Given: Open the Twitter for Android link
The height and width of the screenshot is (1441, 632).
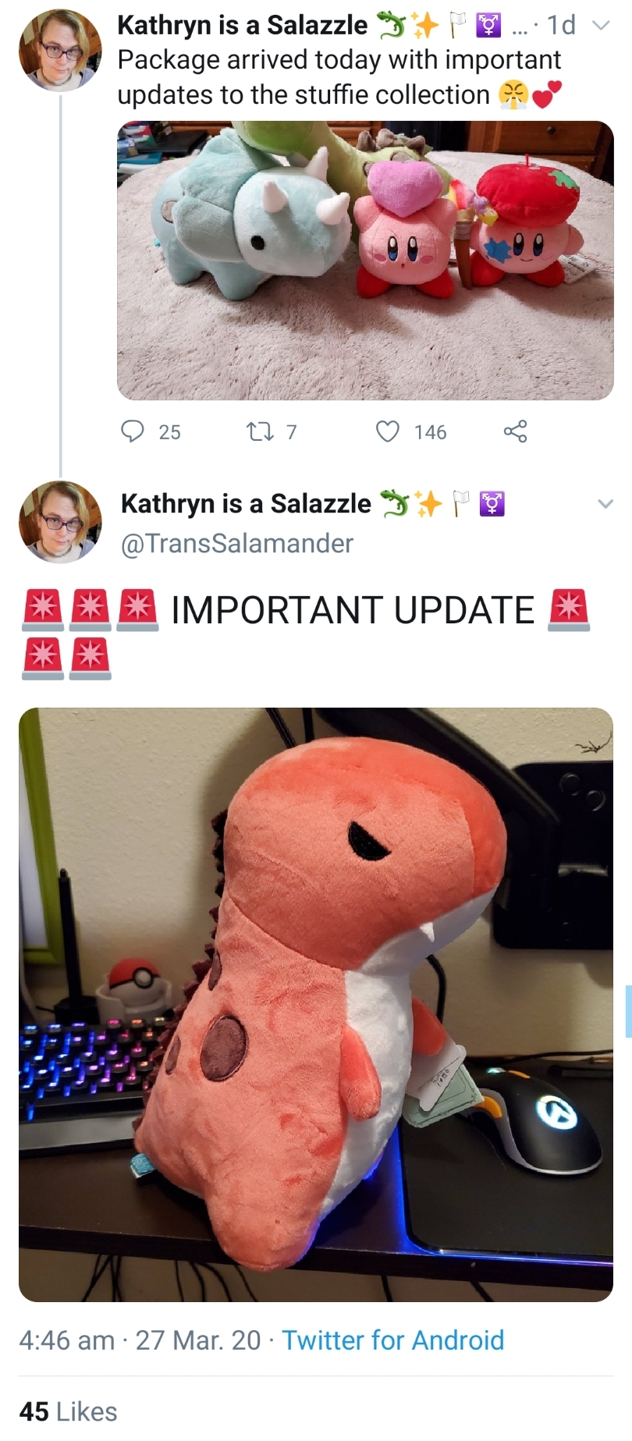Looking at the screenshot, I should pos(392,1340).
